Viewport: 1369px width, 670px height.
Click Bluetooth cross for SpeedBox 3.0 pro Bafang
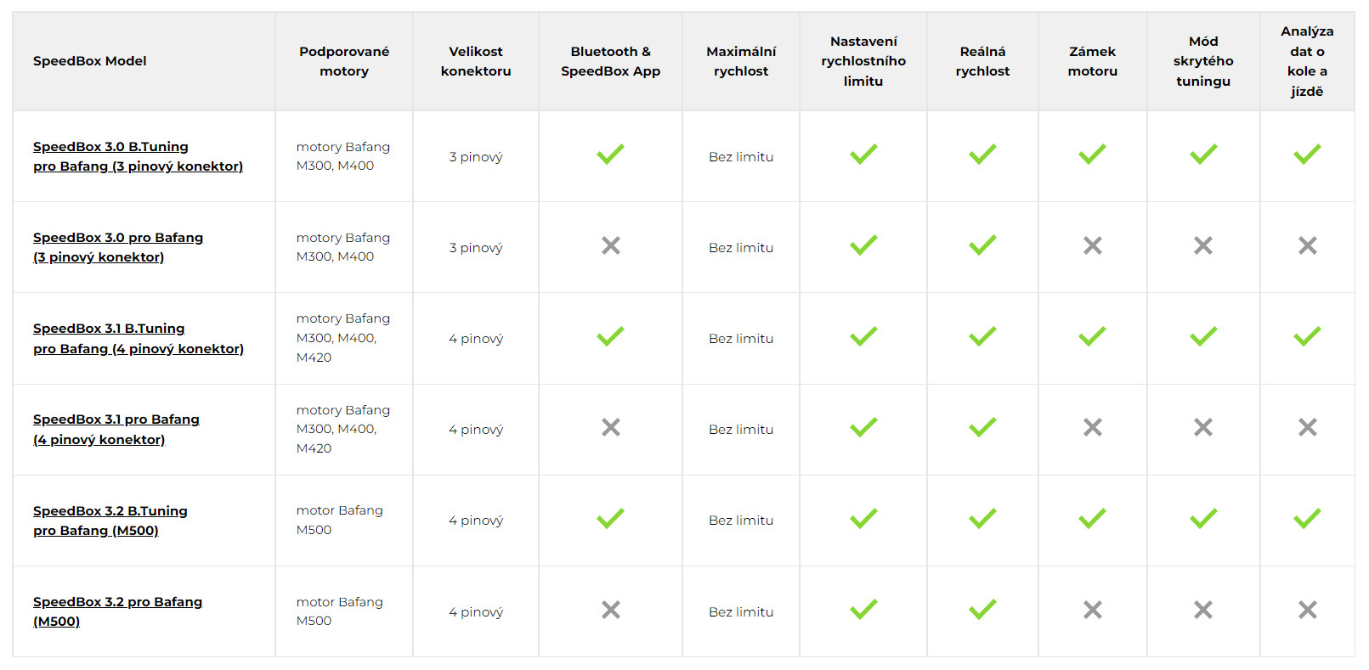pyautogui.click(x=611, y=245)
